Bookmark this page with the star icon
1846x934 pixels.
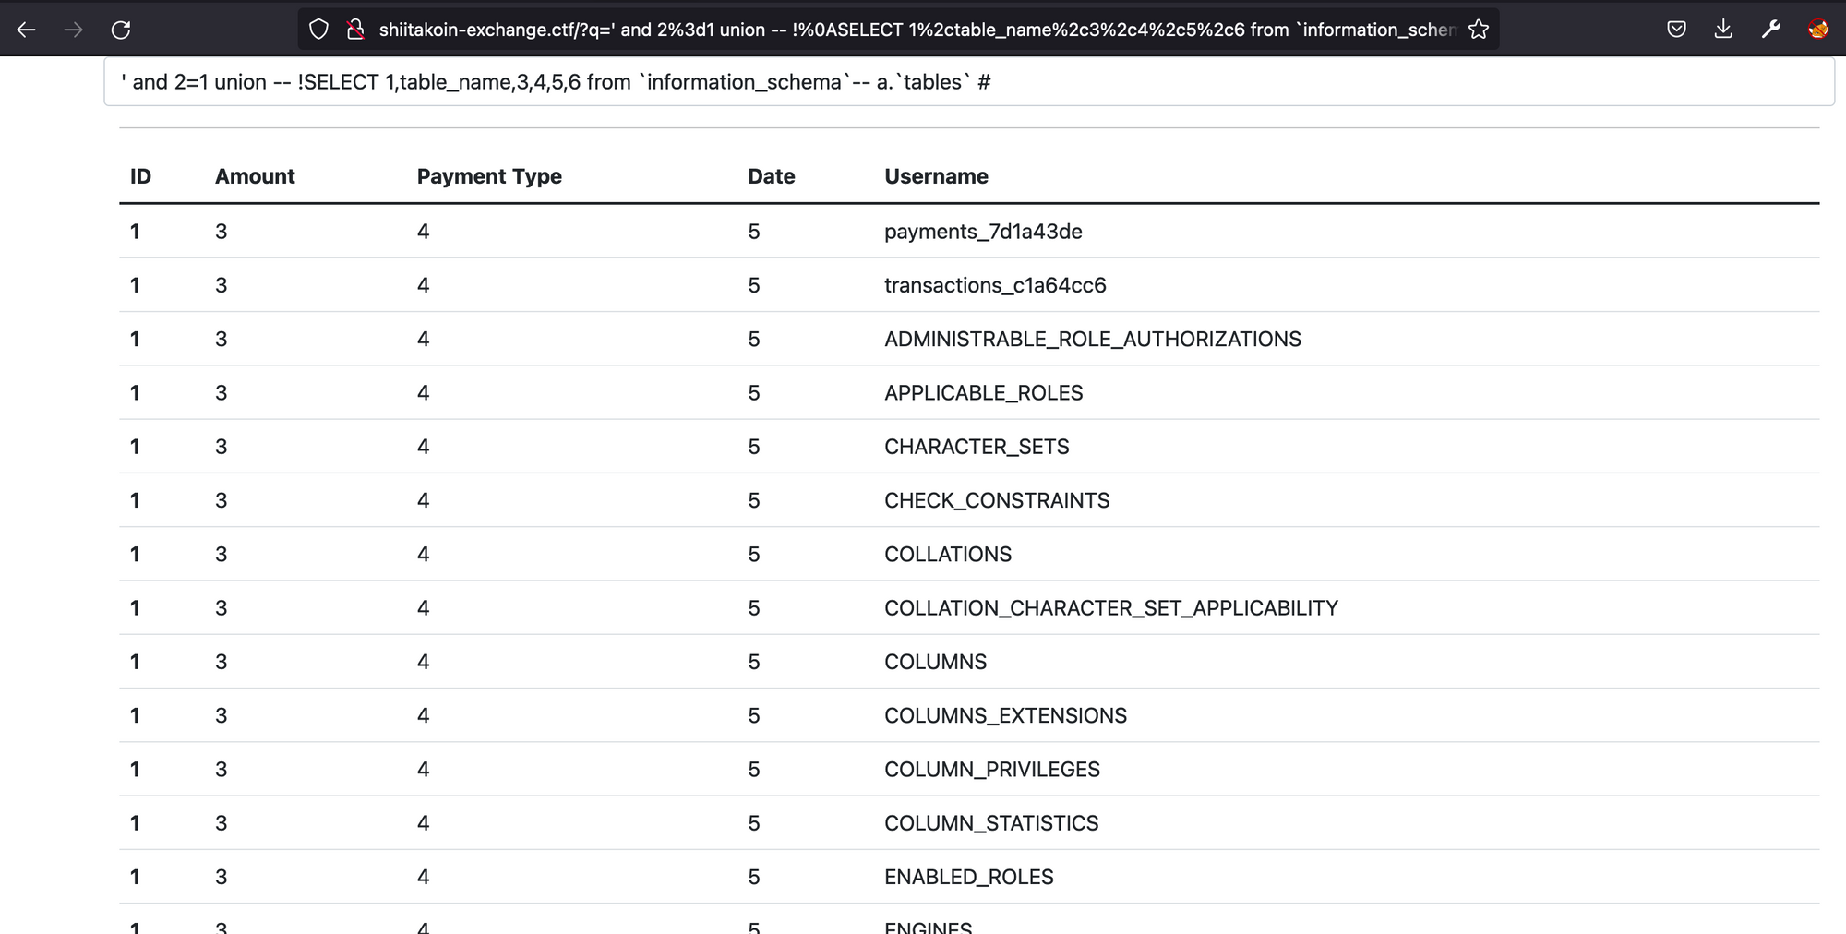coord(1479,30)
